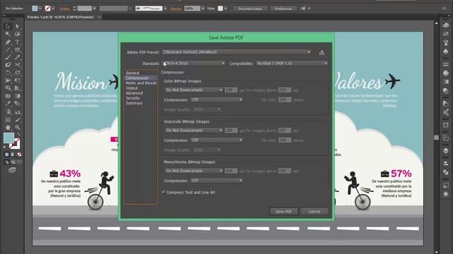The image size is (453, 254).
Task: Select the Pencil tool
Action: pyautogui.click(x=18, y=57)
